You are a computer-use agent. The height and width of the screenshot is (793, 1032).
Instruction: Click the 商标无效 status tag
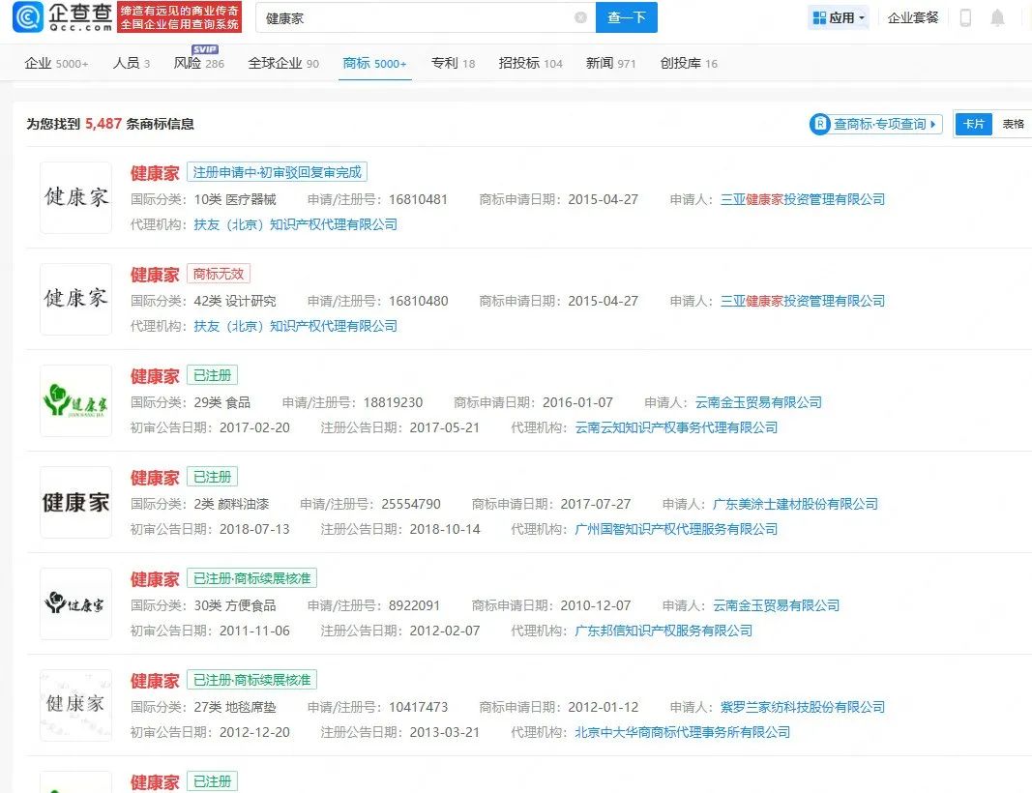tap(219, 274)
